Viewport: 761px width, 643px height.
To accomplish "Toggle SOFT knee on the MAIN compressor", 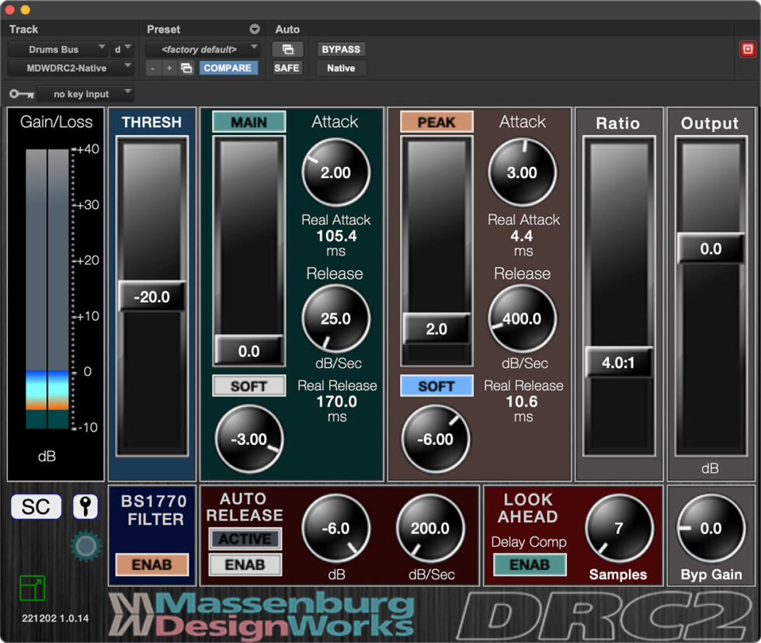I will click(248, 385).
